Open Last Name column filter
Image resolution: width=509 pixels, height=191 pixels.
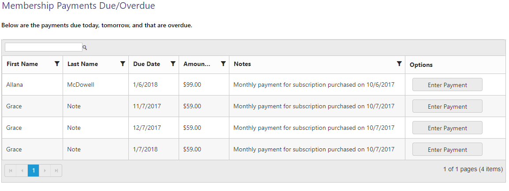click(x=123, y=64)
